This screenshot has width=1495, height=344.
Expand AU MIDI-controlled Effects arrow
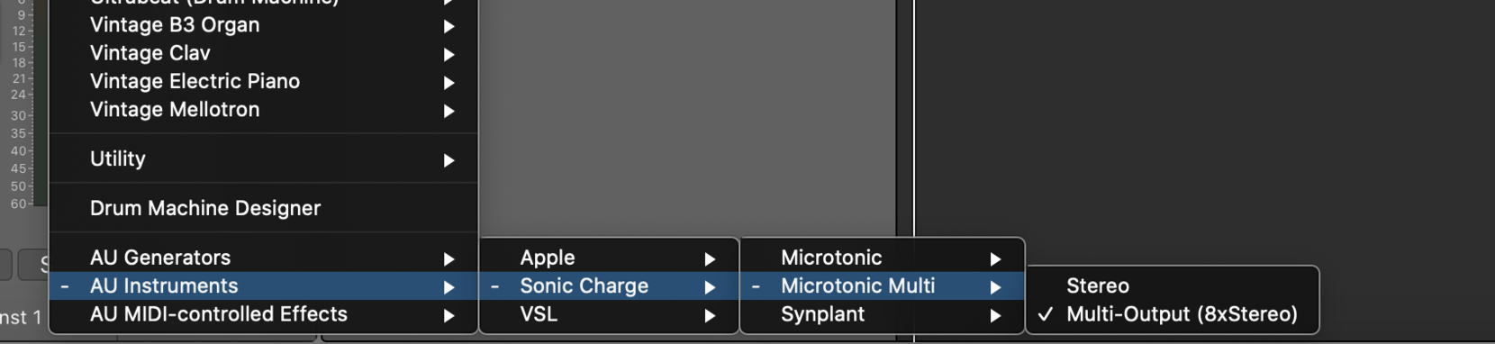448,315
